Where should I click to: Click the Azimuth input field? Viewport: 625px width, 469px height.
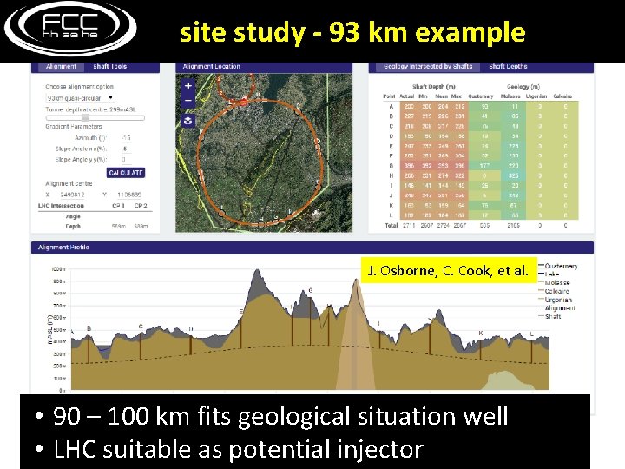pyautogui.click(x=126, y=138)
